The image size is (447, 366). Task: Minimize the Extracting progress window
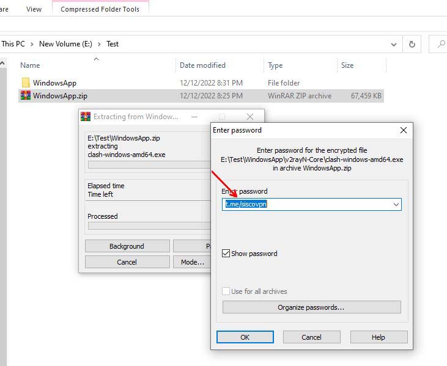click(194, 116)
